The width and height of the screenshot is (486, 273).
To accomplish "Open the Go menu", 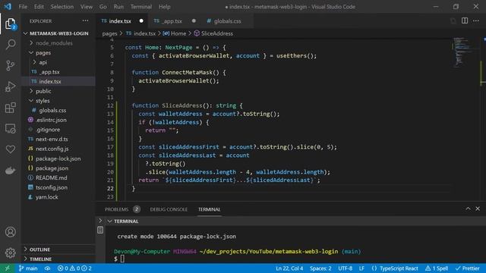I will pos(103,7).
